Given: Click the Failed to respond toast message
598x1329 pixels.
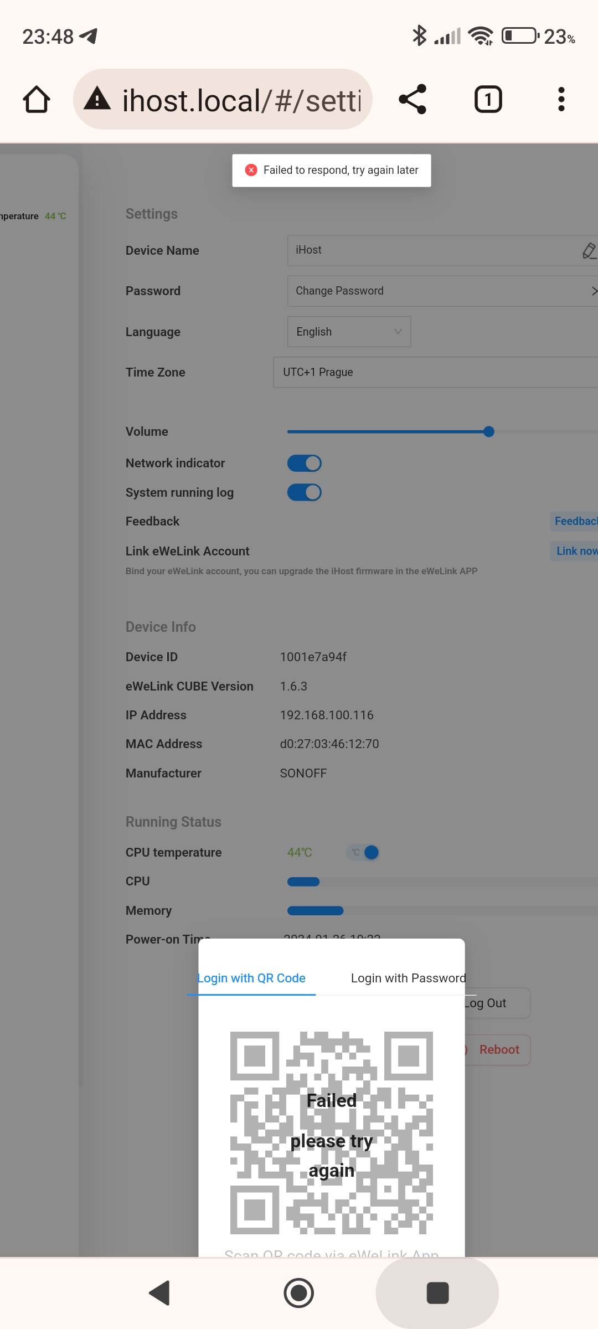Looking at the screenshot, I should tap(332, 171).
